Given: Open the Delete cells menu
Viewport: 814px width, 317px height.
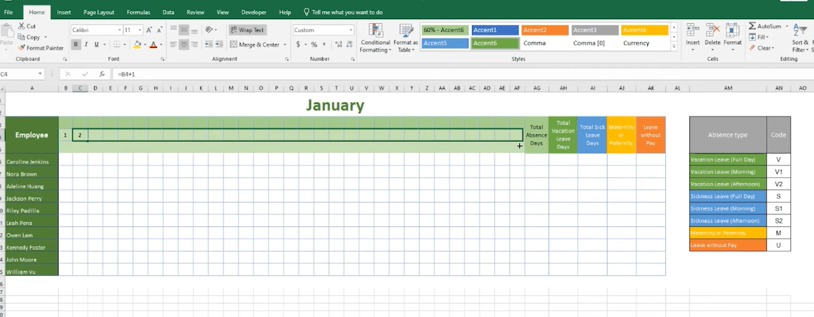Looking at the screenshot, I should tap(712, 38).
